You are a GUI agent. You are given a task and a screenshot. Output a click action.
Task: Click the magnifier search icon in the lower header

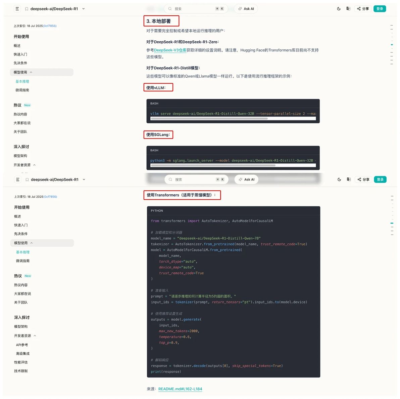(170, 179)
